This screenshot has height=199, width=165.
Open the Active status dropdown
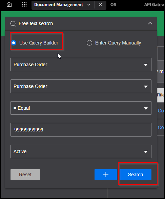[81, 151]
